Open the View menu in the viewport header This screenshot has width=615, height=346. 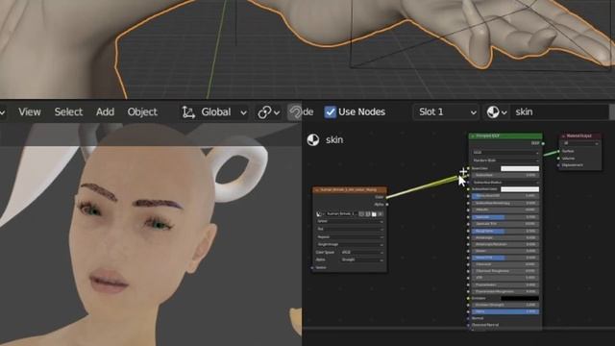[30, 111]
